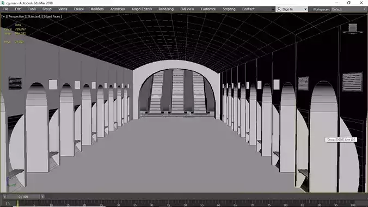Click the user account icon

point(279,9)
